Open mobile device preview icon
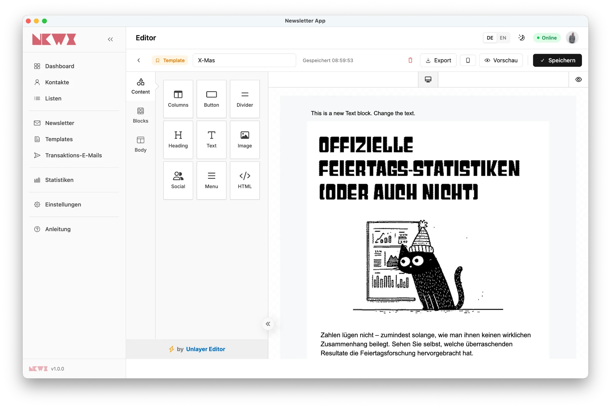The height and width of the screenshot is (408, 611). (468, 60)
